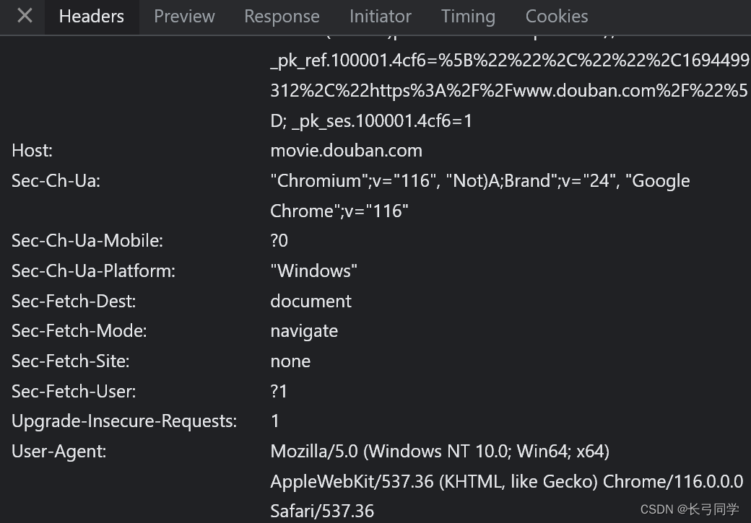Image resolution: width=751 pixels, height=523 pixels.
Task: Show the Timing tab
Action: coord(468,17)
